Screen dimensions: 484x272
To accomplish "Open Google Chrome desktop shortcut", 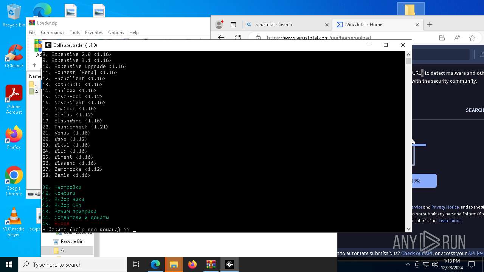I will [14, 181].
